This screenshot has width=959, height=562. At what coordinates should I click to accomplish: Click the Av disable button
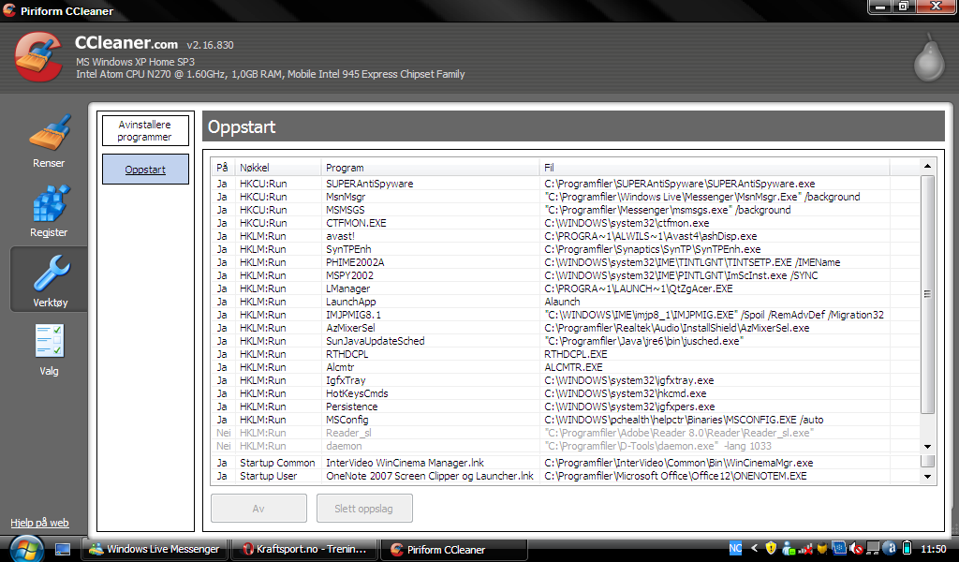point(258,509)
